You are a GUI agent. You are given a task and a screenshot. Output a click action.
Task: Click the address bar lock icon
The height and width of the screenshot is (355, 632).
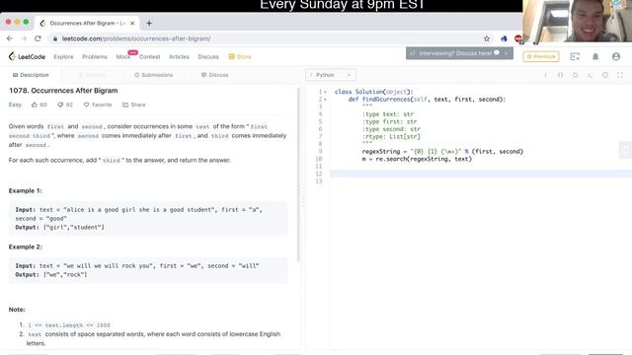point(55,38)
